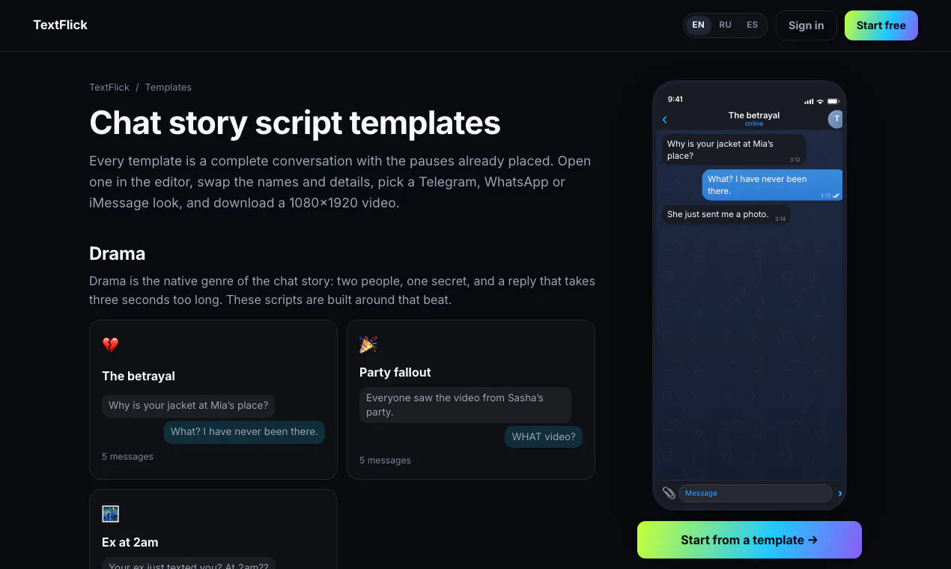Click the phone signal bars icon
This screenshot has height=569, width=951.
(809, 101)
